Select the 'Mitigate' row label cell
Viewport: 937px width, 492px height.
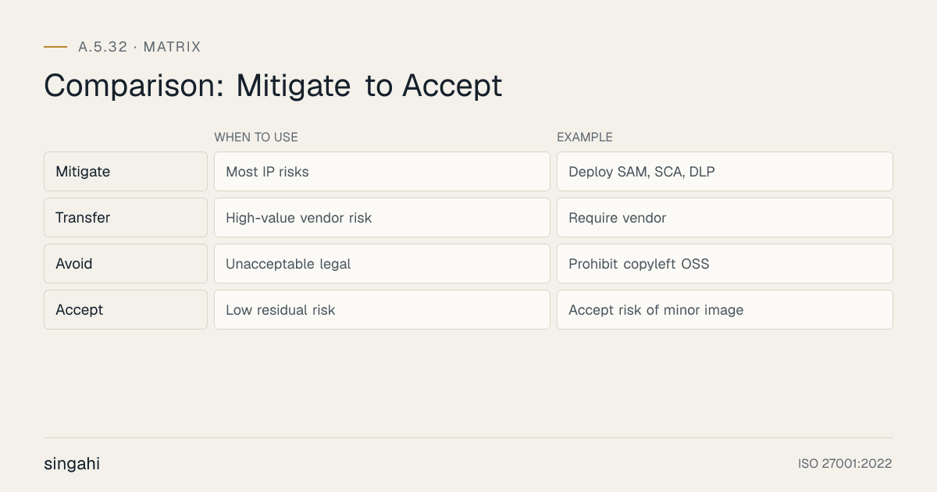(126, 172)
